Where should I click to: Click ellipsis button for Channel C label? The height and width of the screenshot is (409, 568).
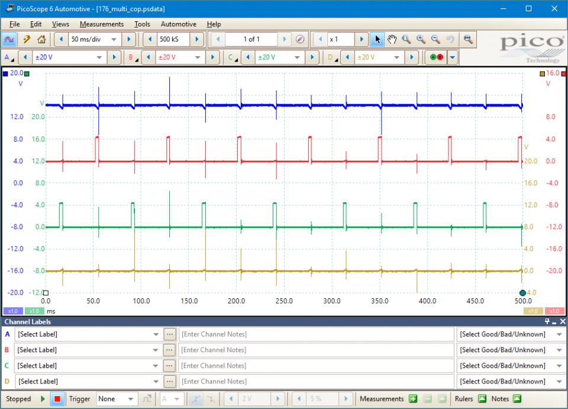(x=170, y=366)
